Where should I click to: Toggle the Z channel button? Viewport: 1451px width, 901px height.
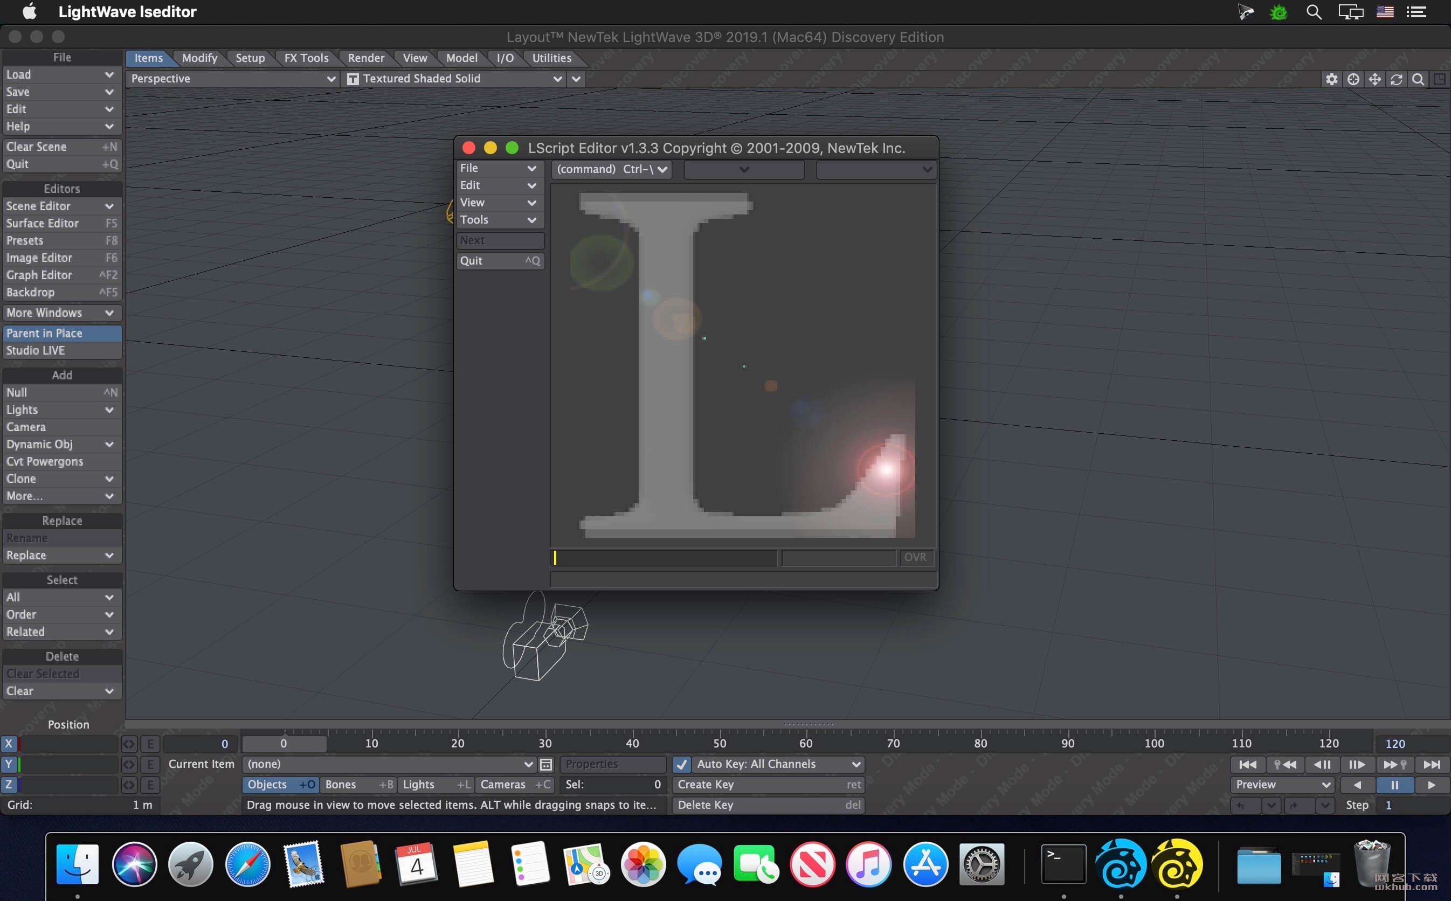coord(10,785)
